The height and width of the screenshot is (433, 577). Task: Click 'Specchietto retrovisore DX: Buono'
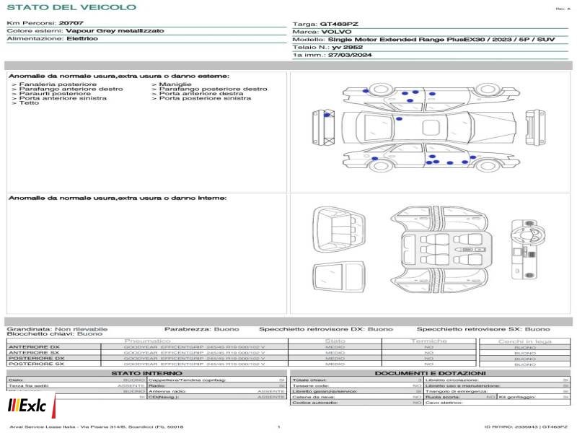[326, 329]
